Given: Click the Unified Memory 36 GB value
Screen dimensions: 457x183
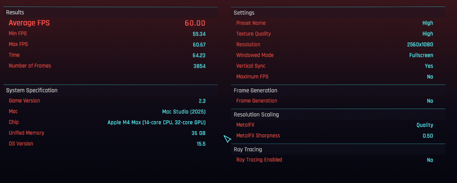Looking at the screenshot, I should (199, 133).
